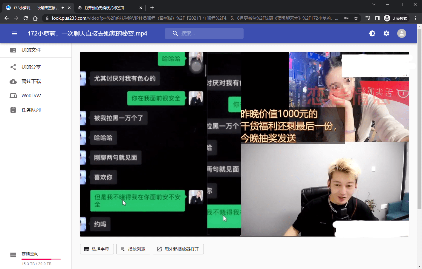This screenshot has width=422, height=269.
Task: Open settings gear in header
Action: coord(386,33)
